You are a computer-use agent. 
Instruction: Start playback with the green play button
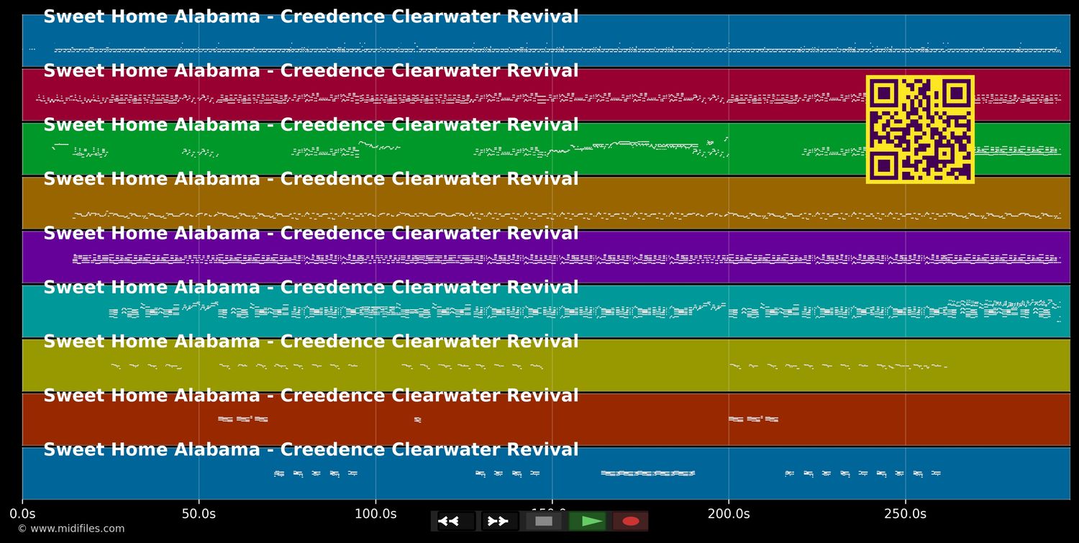588,521
